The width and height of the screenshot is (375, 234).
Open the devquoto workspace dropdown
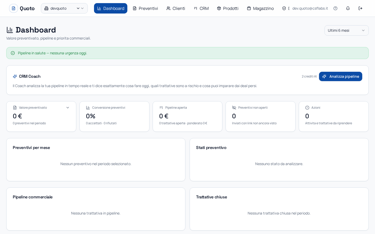[64, 8]
